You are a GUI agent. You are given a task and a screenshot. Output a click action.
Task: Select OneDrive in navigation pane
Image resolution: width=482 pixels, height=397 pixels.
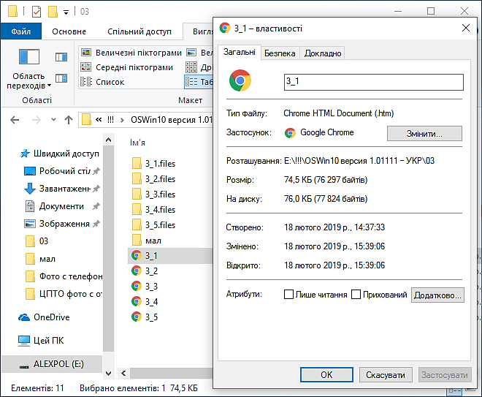pyautogui.click(x=44, y=317)
